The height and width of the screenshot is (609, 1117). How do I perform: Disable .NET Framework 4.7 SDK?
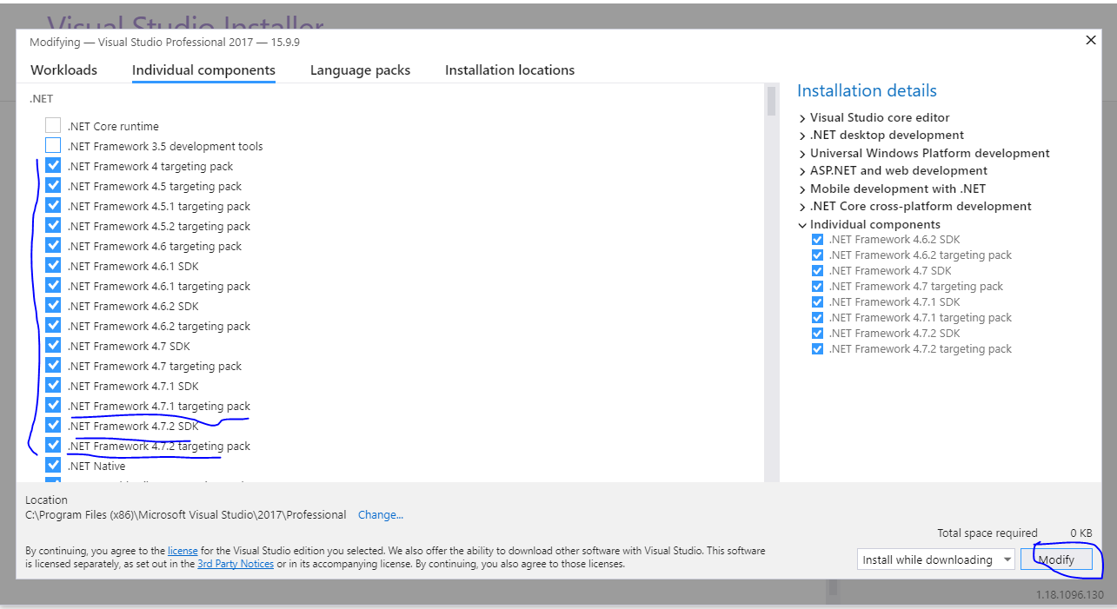click(52, 345)
